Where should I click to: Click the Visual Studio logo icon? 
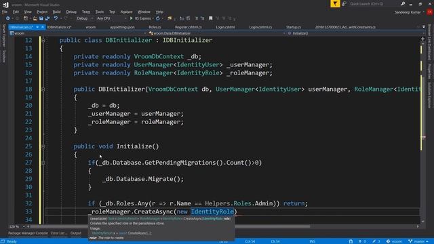coord(5,5)
